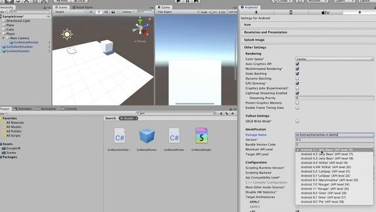Disable Static Batching checkbox

pos(297,74)
